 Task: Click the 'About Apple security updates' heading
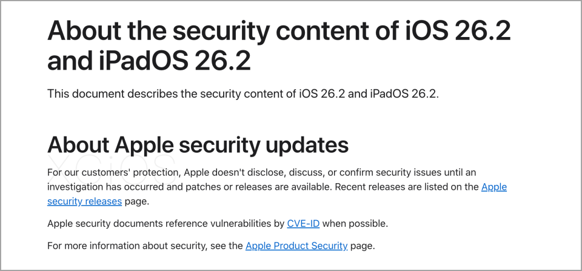[x=198, y=145]
